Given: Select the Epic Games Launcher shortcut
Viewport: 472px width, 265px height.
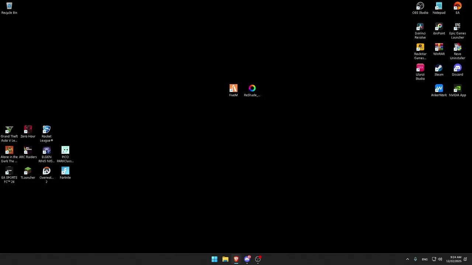Looking at the screenshot, I should pos(458,31).
